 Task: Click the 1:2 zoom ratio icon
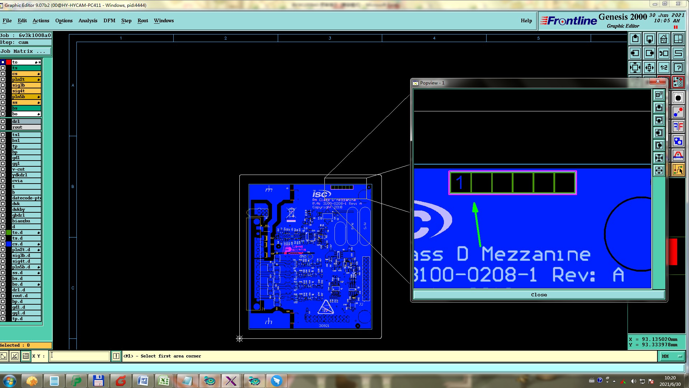coord(664,68)
